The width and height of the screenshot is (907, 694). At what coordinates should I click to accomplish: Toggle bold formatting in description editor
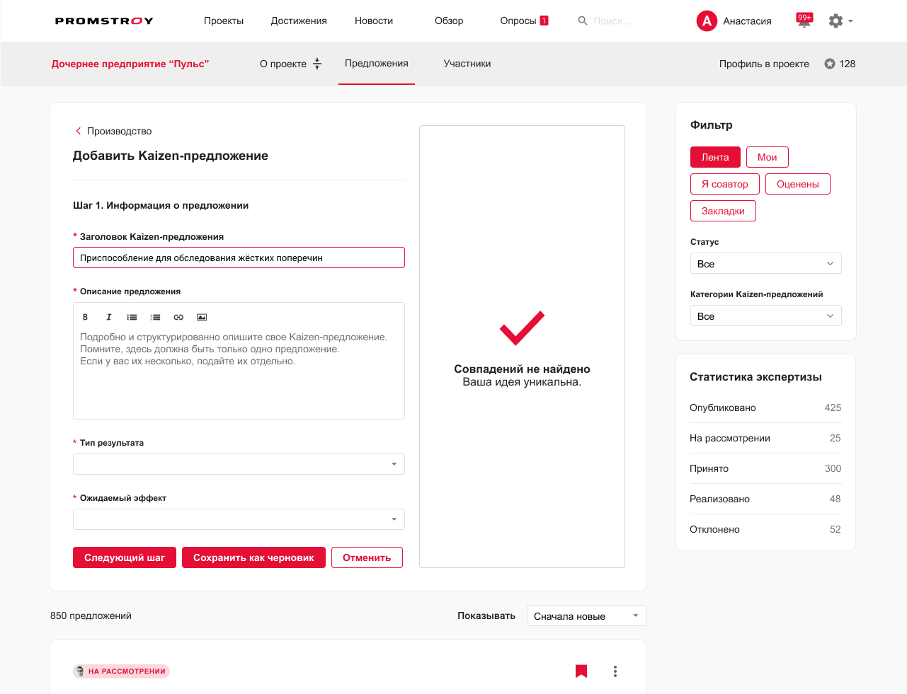coord(85,317)
